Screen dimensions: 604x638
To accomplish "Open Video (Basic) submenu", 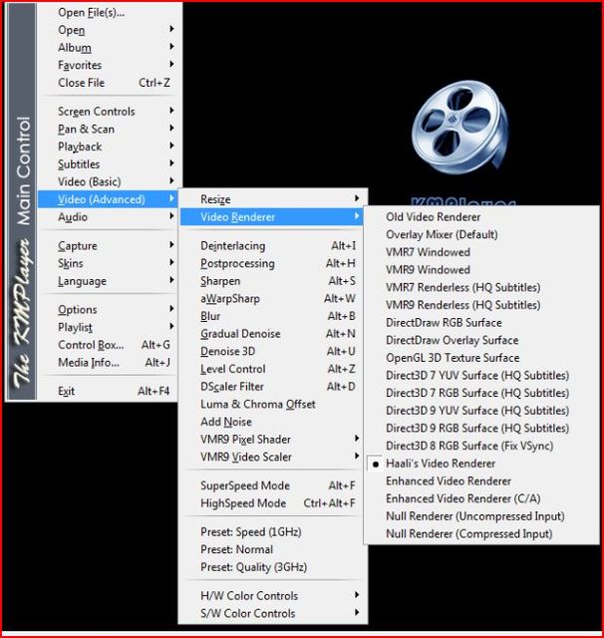I will coord(109,181).
